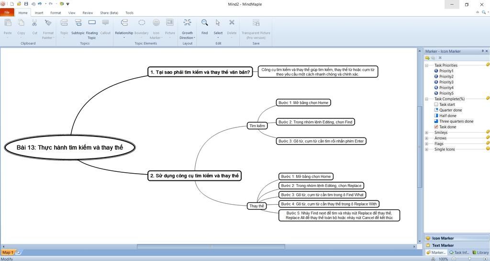
Task: Click the File button
Action: click(x=7, y=13)
